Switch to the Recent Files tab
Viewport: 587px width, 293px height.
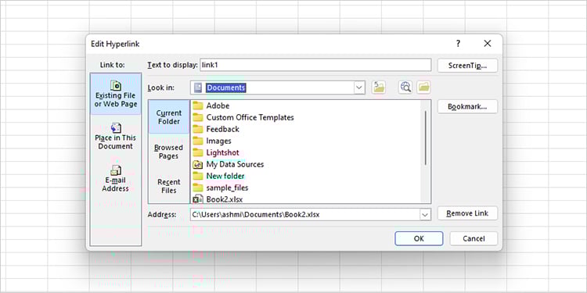tap(169, 186)
